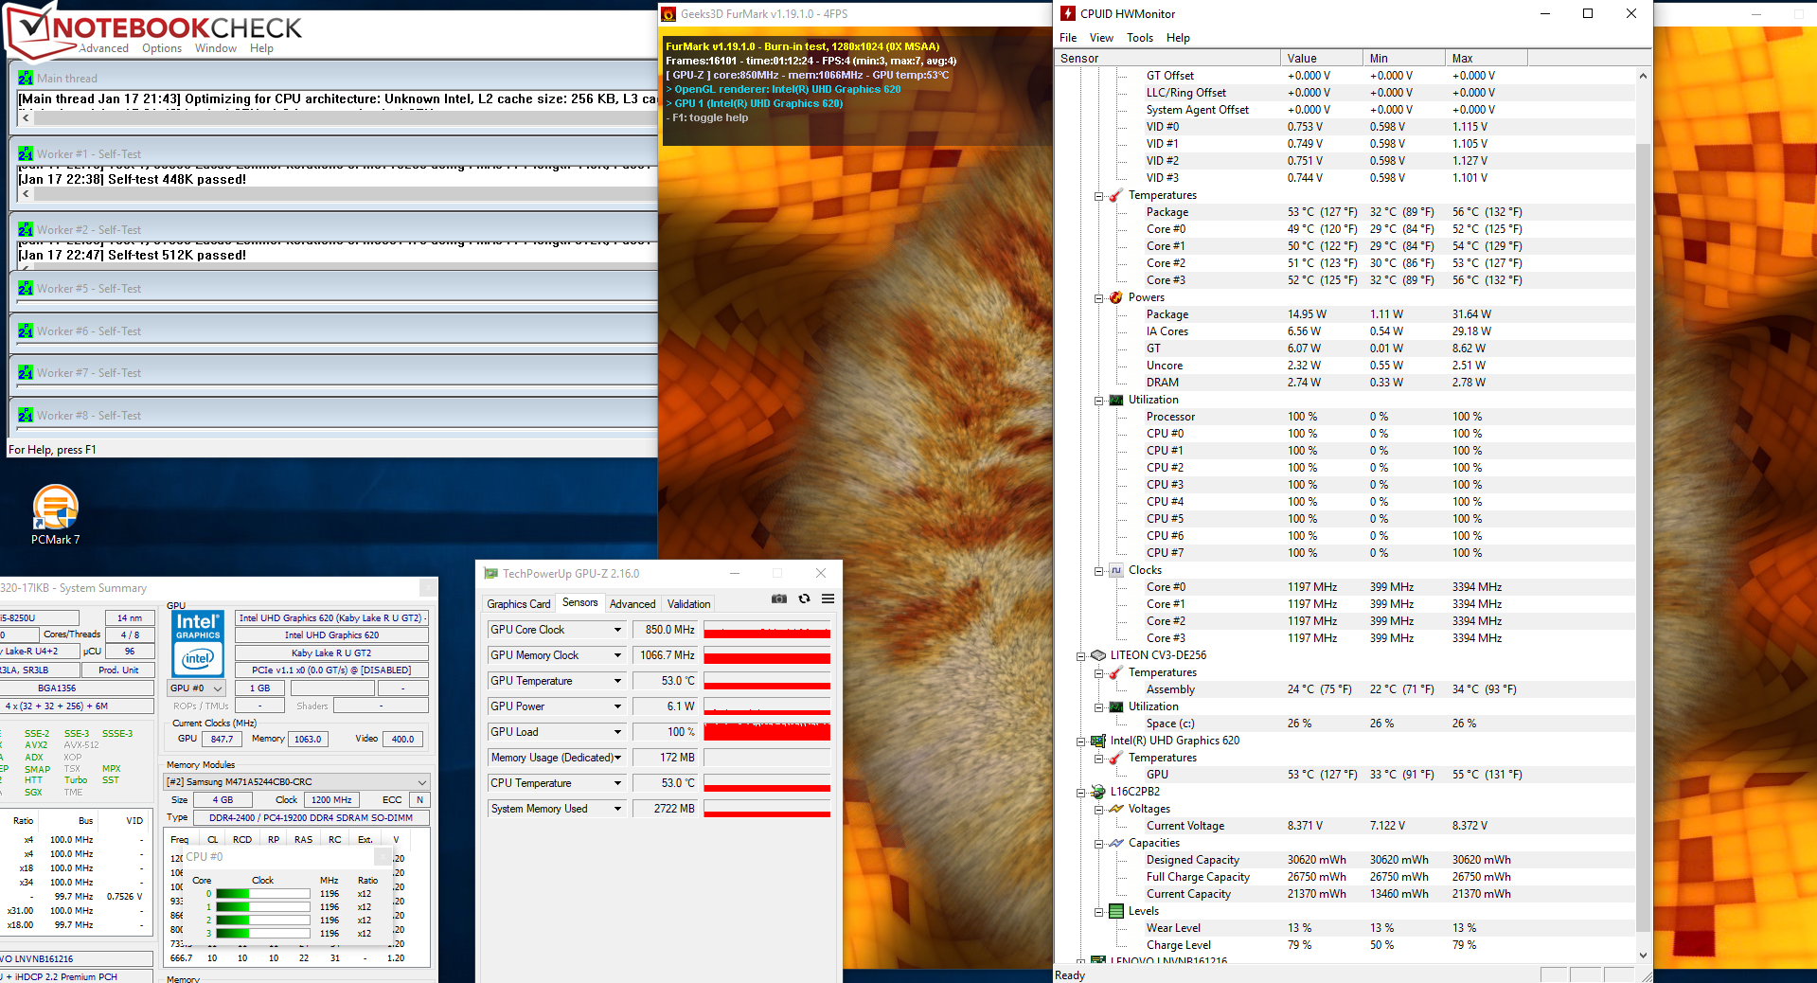Switch to the Advanced tab in GPU-Z
Image resolution: width=1817 pixels, height=983 pixels.
click(x=632, y=604)
